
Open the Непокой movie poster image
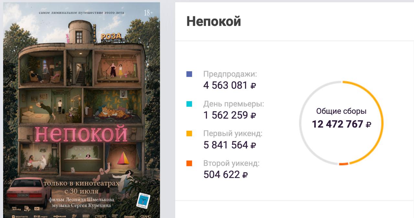(82, 110)
